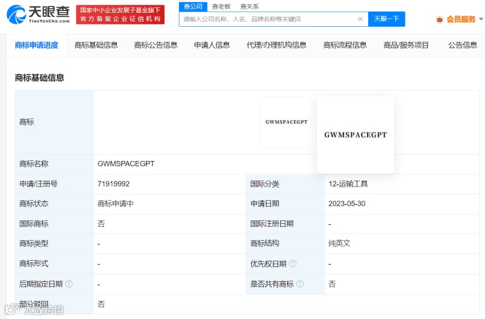
Task: Select the 查公司 search tab
Action: click(x=193, y=6)
